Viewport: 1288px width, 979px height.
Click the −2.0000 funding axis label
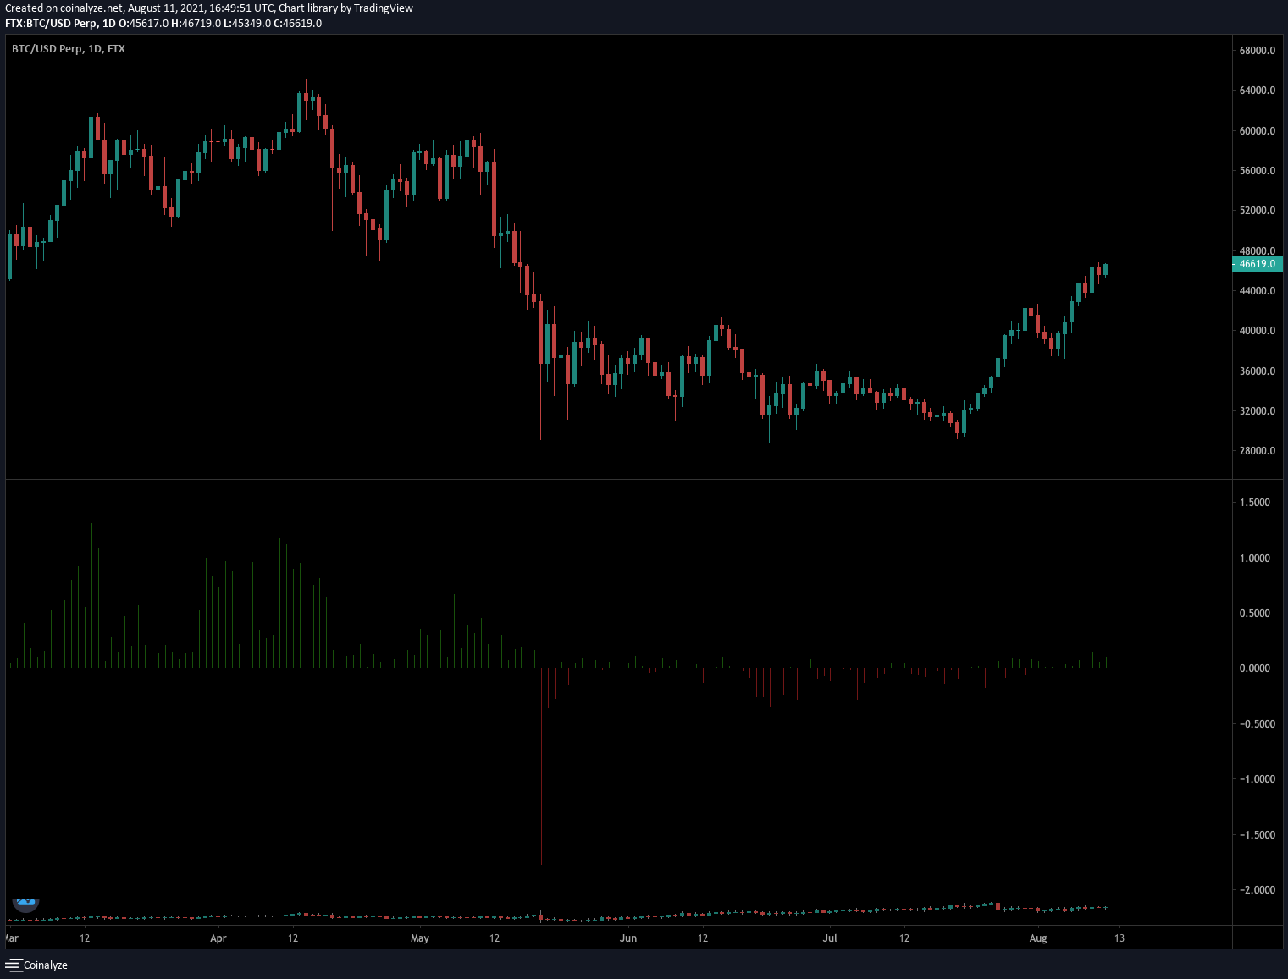[1258, 890]
